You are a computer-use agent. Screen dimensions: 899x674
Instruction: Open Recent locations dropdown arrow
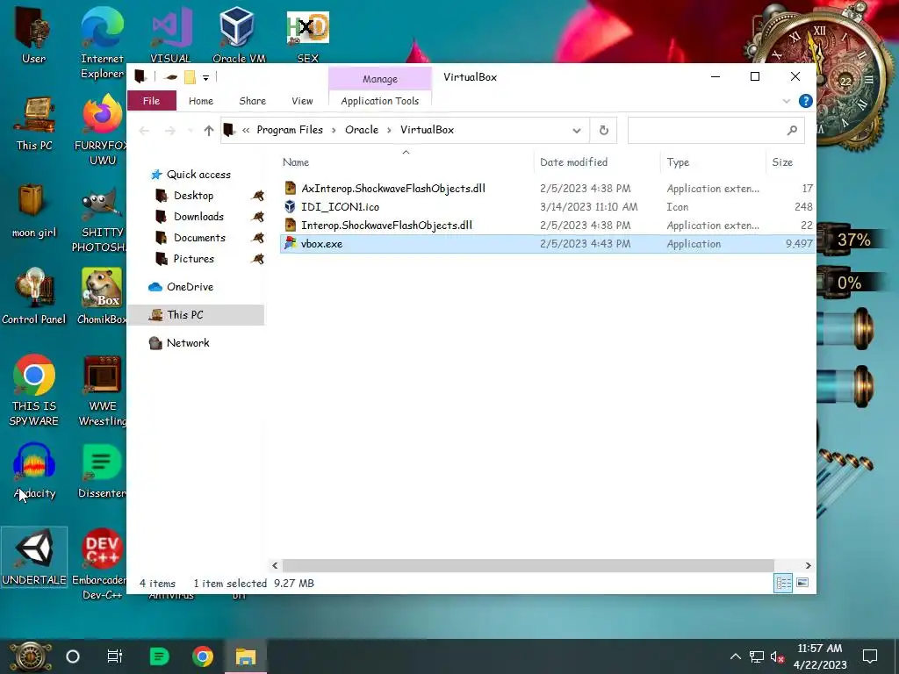point(191,131)
